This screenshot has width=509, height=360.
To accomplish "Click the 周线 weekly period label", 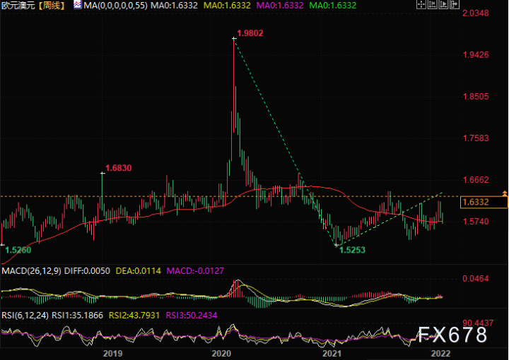I will point(52,6).
